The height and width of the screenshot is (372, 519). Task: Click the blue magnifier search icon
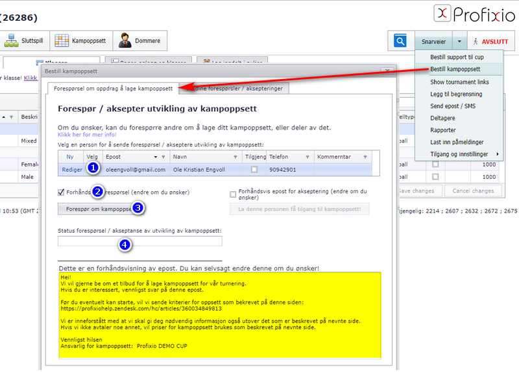pyautogui.click(x=400, y=41)
